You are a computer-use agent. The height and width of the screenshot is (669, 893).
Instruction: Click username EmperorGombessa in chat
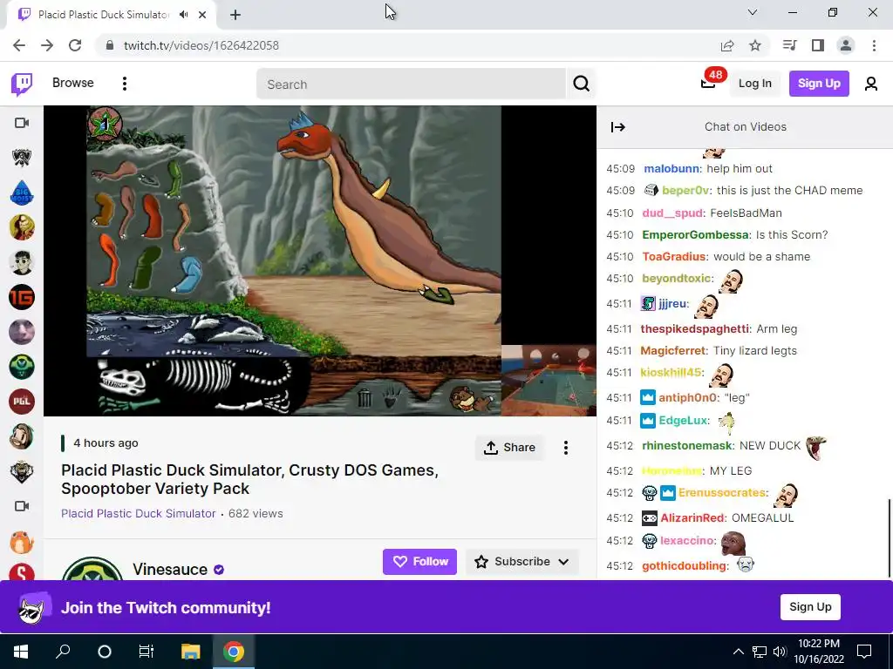(x=695, y=235)
